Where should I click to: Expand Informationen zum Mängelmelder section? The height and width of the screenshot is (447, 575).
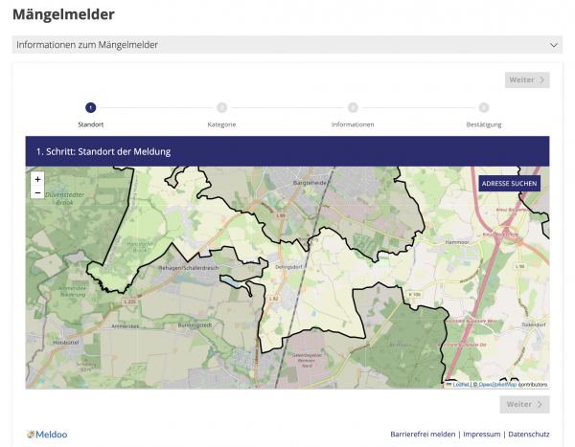(x=287, y=45)
